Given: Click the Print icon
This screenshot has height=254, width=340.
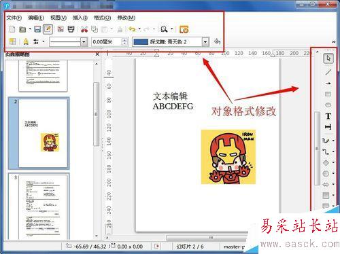Looking at the screenshot, I should pos(71,29).
